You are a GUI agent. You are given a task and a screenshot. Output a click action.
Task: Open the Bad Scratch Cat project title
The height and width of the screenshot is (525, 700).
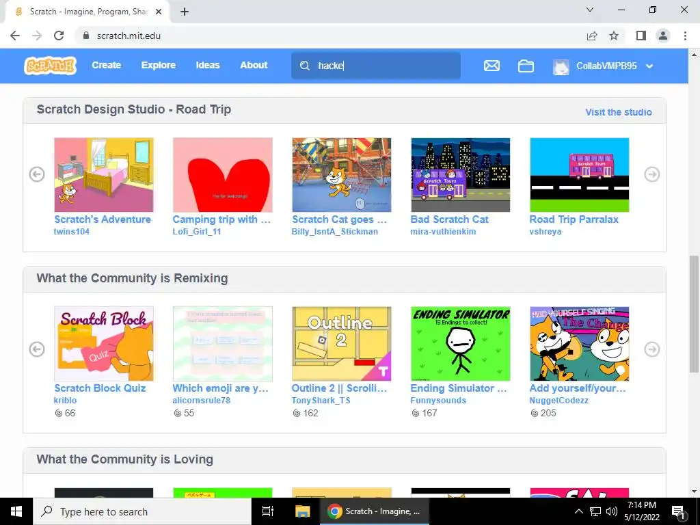click(x=449, y=219)
